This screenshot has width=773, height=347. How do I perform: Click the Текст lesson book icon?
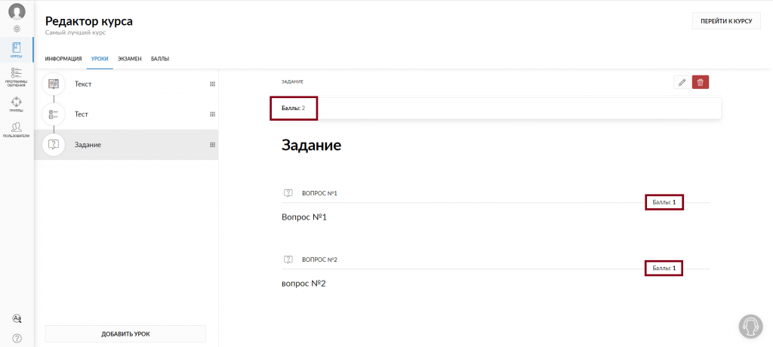(x=54, y=84)
